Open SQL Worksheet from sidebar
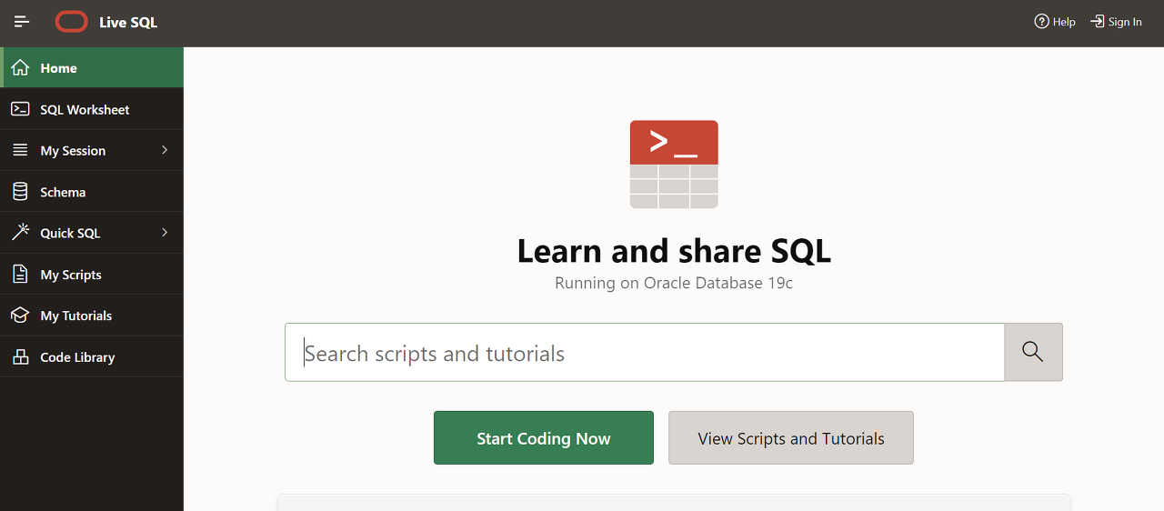Image resolution: width=1164 pixels, height=511 pixels. 92,109
